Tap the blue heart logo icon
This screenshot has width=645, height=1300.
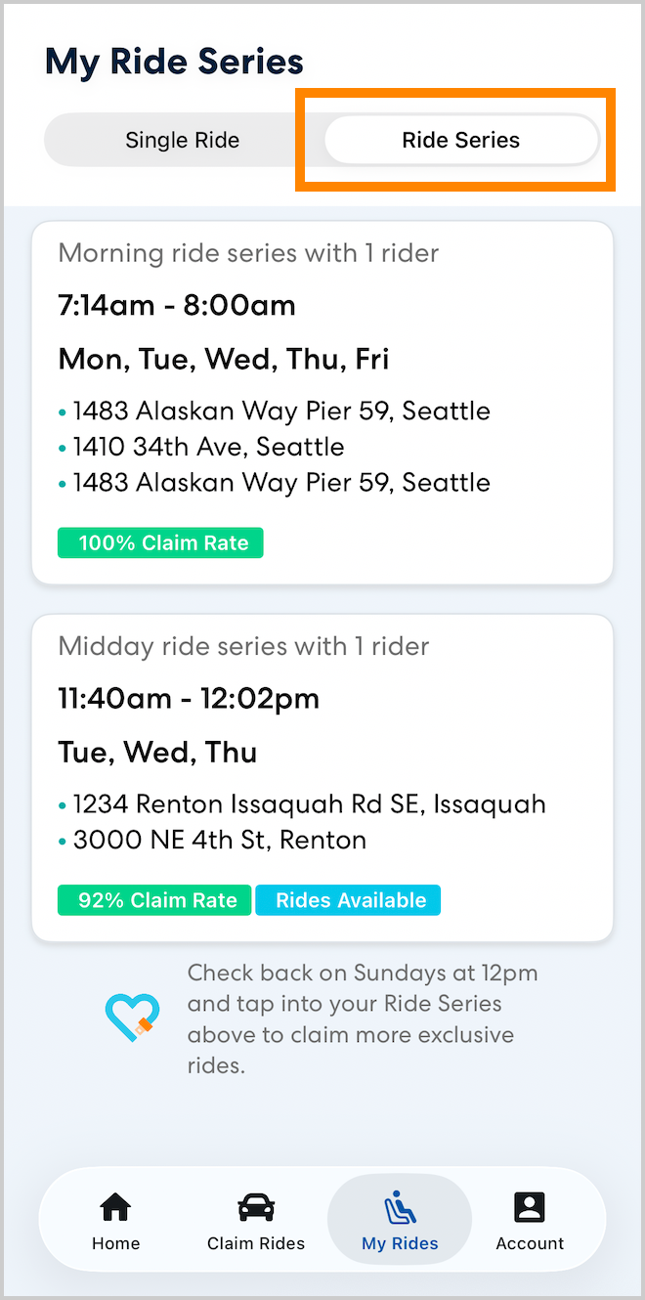133,1017
